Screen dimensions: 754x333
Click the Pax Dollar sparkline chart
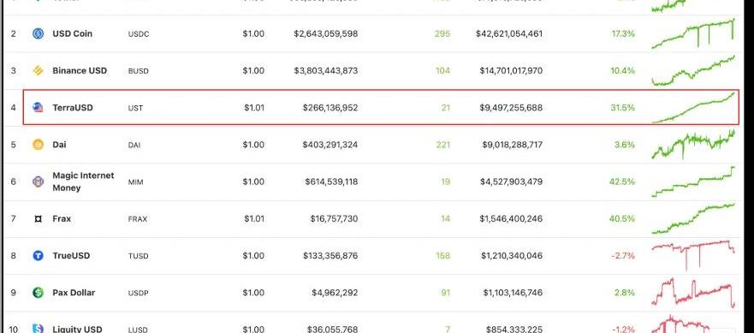(x=693, y=292)
